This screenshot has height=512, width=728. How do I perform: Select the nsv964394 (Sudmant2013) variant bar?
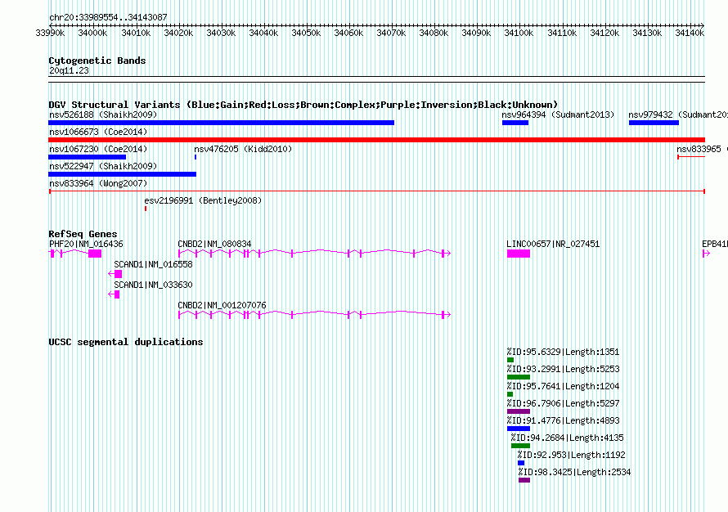515,123
